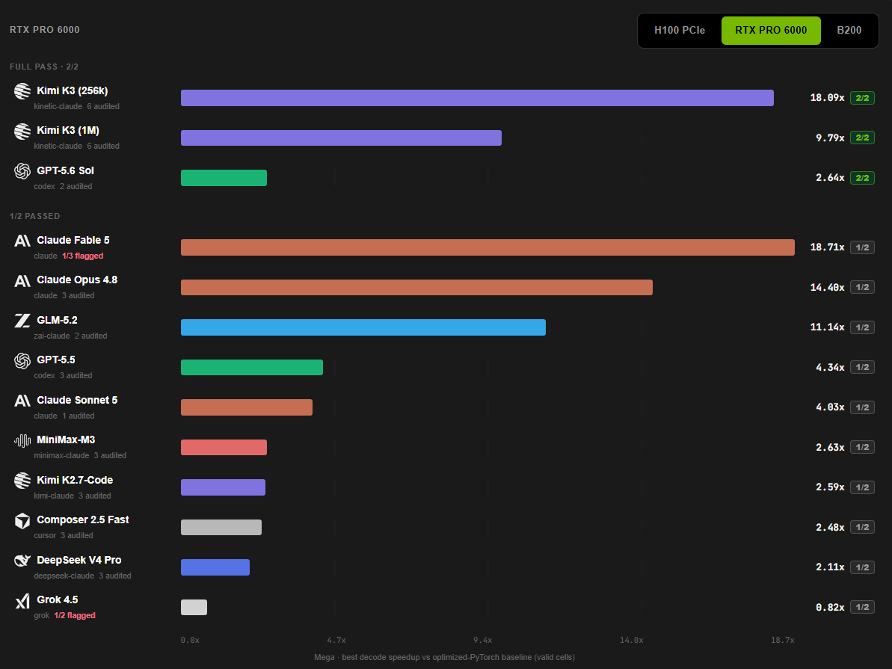The image size is (892, 669).
Task: Click the DeepSeek V4 Pro blue bar
Action: [x=215, y=567]
